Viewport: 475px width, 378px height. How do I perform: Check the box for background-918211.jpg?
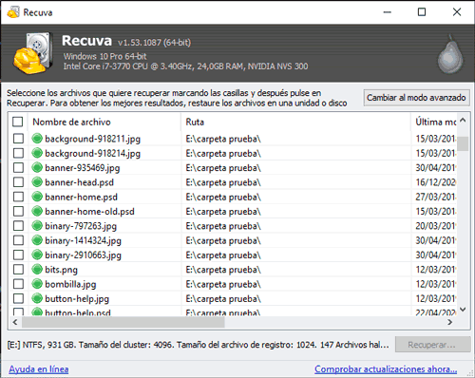click(x=18, y=139)
